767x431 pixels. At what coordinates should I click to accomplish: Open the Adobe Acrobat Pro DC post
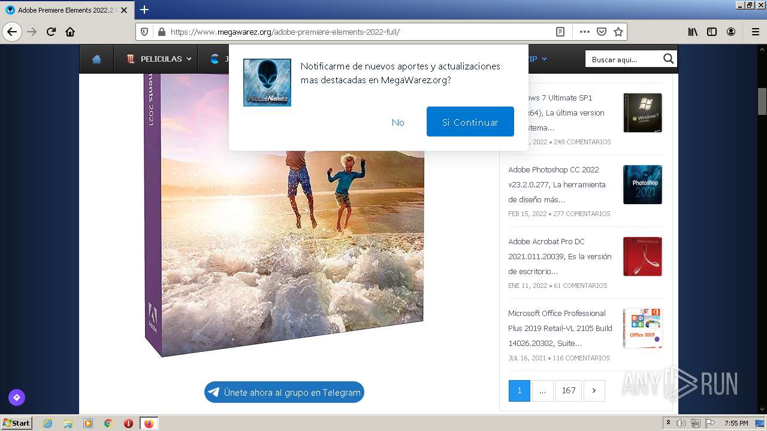[x=560, y=256]
